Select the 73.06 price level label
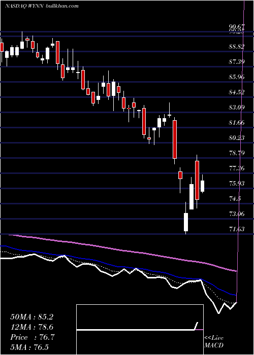 coord(237,214)
